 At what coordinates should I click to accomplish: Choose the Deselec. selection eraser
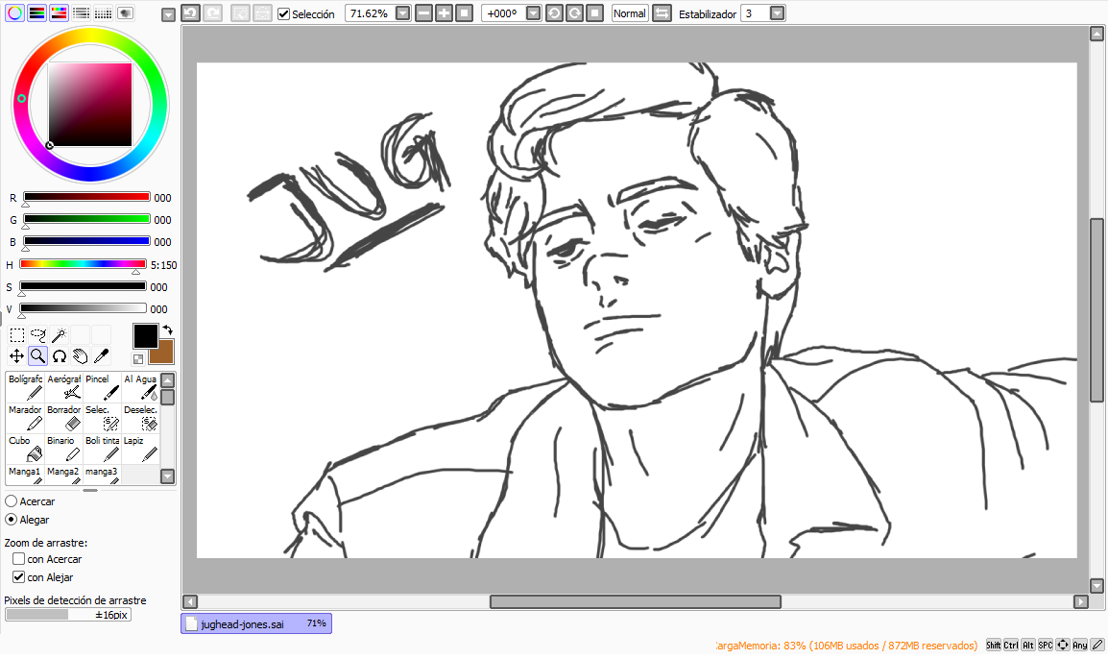click(140, 418)
